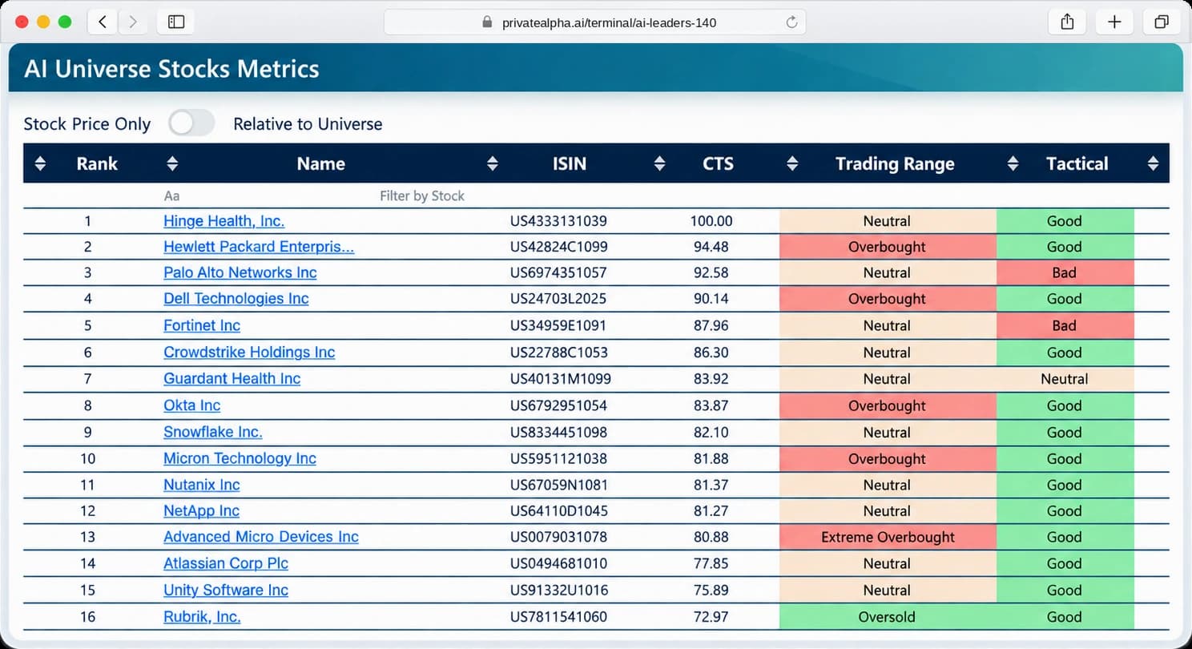Viewport: 1192px width, 649px height.
Task: Select ISIN US22788C1053
Action: pyautogui.click(x=558, y=353)
